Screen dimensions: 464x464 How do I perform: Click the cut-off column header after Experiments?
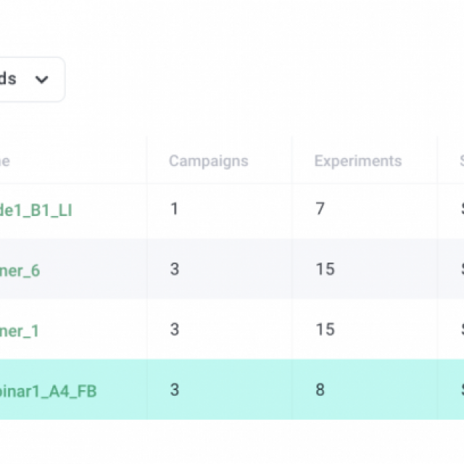pyautogui.click(x=461, y=161)
